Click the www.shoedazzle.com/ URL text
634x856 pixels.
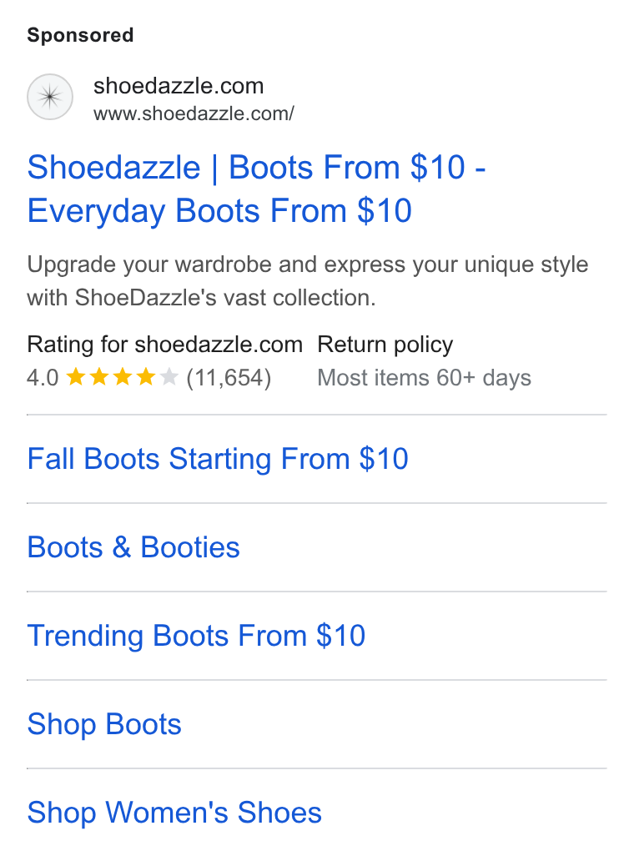coord(194,113)
